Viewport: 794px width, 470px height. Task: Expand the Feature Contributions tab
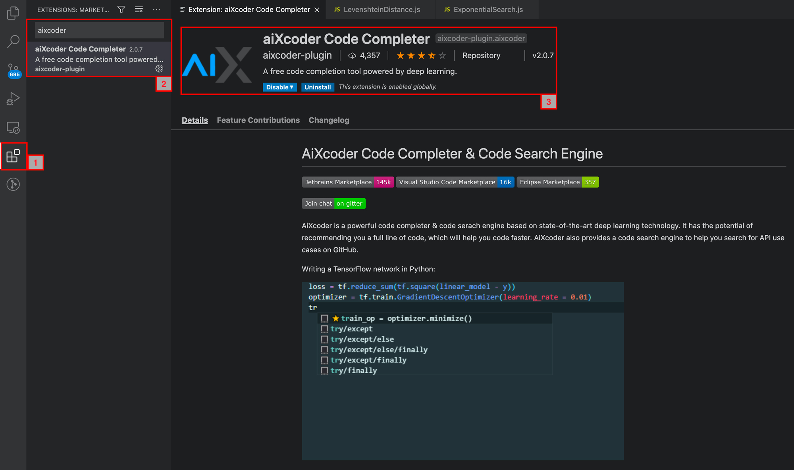258,120
